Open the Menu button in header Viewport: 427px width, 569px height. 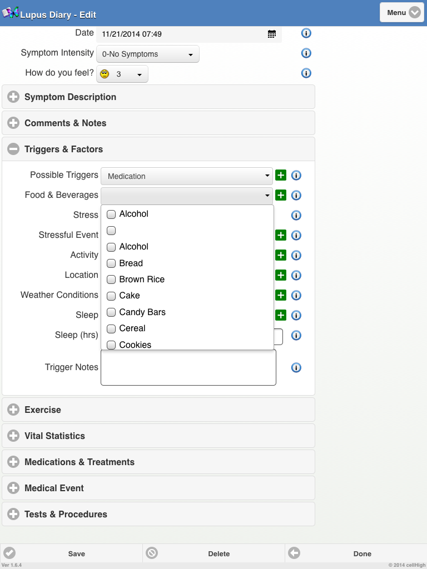tap(402, 12)
